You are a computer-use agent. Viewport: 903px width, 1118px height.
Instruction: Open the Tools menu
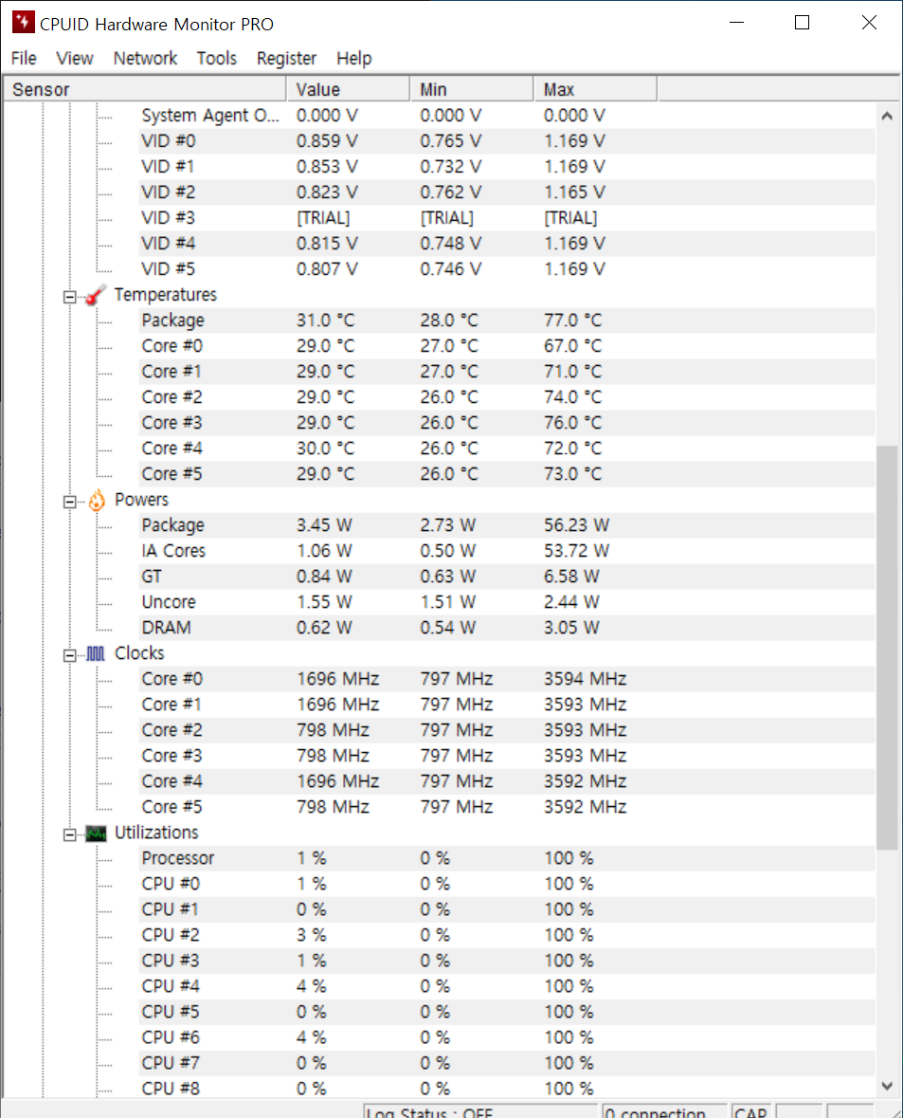coord(217,59)
